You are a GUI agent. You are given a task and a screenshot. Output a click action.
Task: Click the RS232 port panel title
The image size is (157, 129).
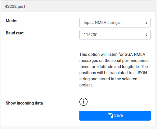pos(15,6)
